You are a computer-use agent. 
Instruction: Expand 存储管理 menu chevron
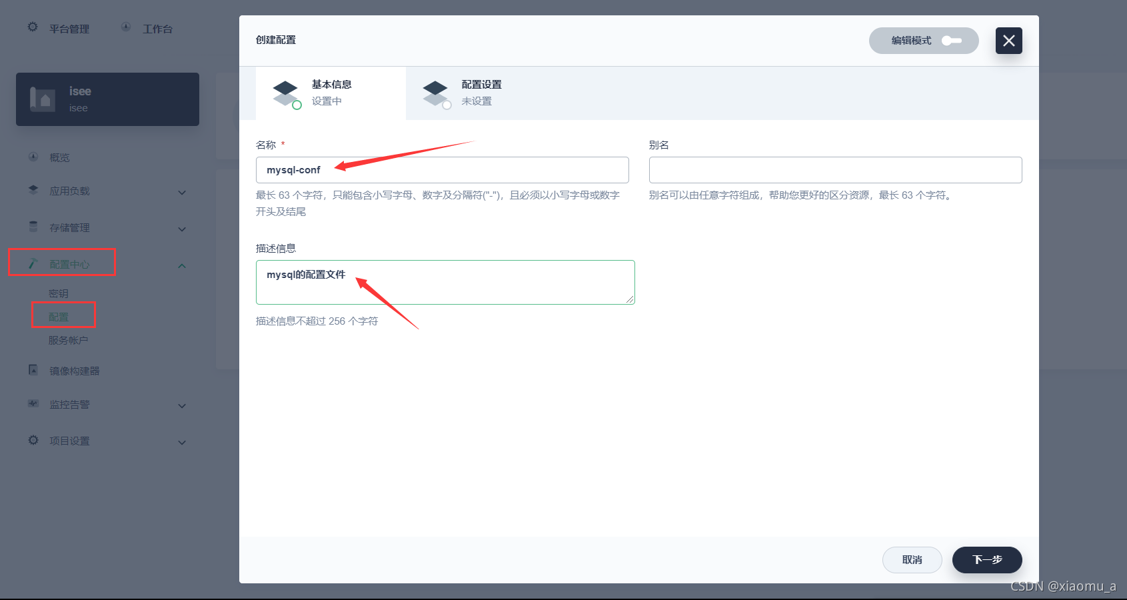182,229
